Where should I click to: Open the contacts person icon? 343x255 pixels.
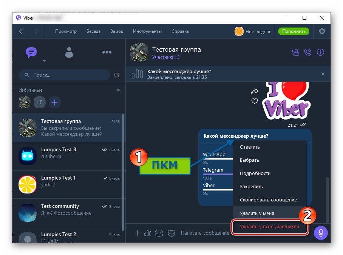tap(69, 52)
